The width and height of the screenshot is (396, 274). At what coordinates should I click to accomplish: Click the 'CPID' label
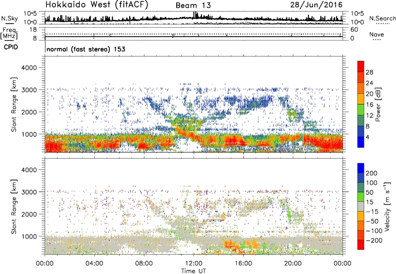11,47
